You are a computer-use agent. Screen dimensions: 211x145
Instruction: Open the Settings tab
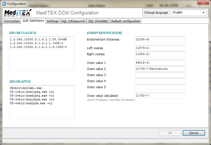(52, 21)
